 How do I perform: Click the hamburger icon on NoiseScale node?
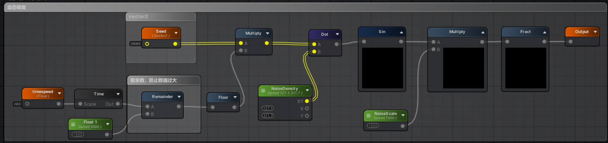(368, 116)
